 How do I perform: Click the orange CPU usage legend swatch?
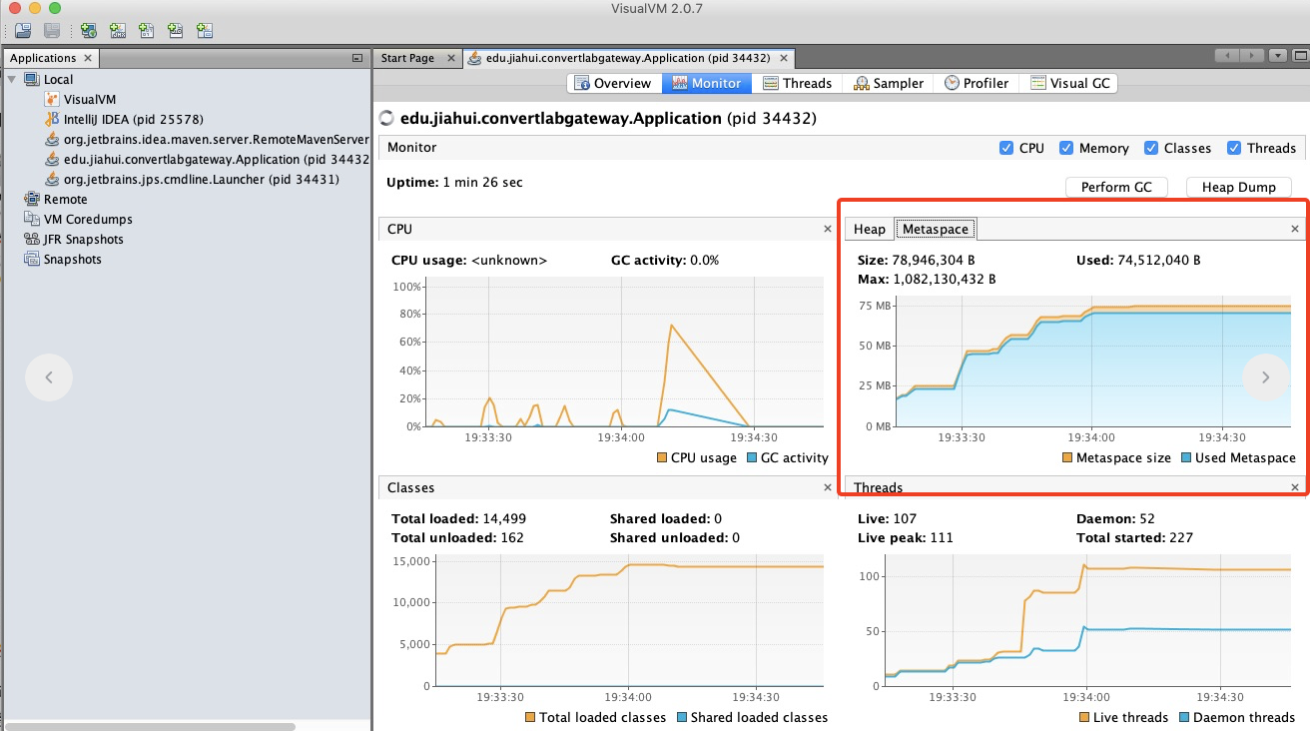pyautogui.click(x=661, y=457)
